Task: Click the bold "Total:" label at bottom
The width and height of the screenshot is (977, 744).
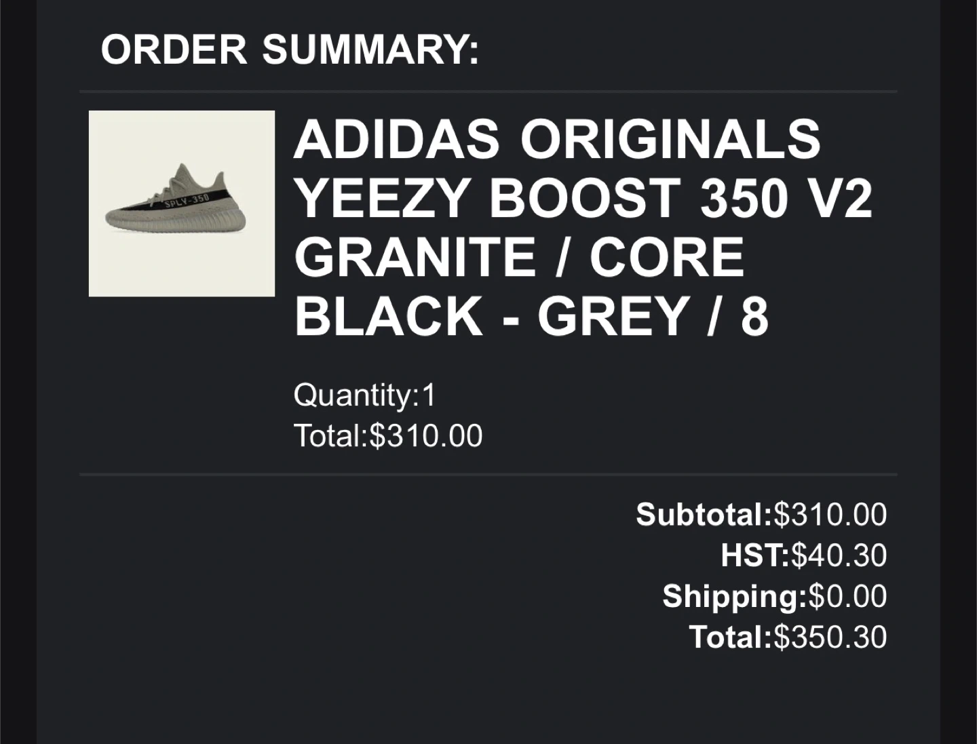Action: pos(730,638)
